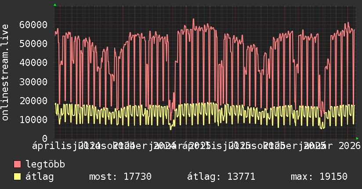Click the y-axis label 0
Screen dimensions: 362x189
44,138
